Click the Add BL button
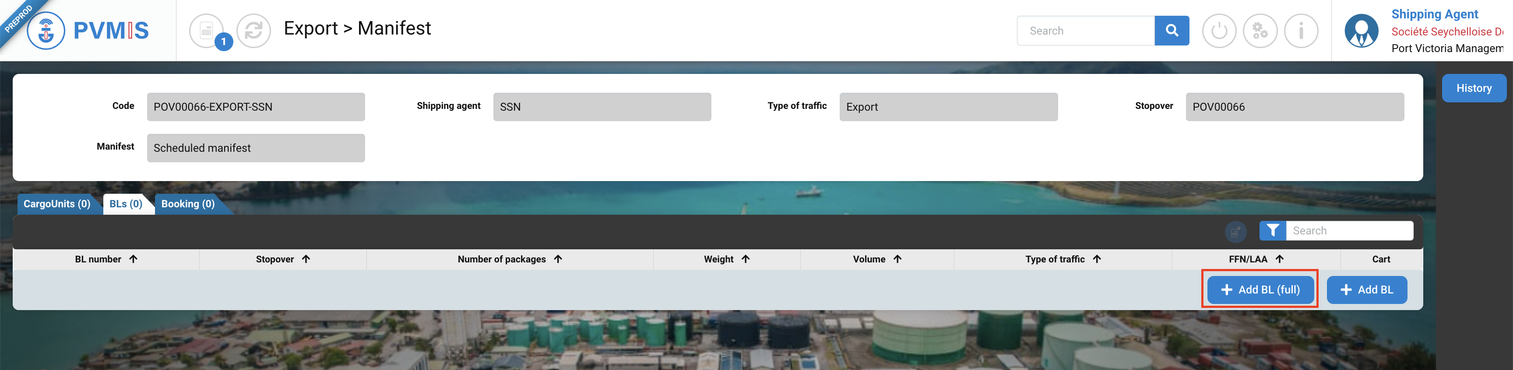 click(x=1366, y=290)
